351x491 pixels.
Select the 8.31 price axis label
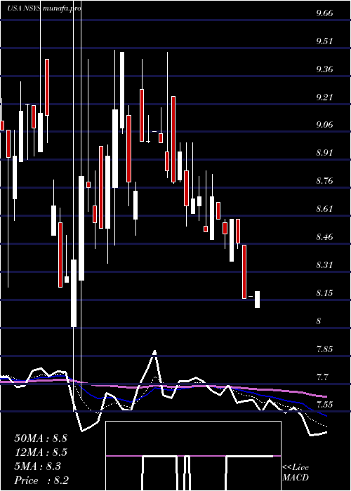click(x=324, y=265)
